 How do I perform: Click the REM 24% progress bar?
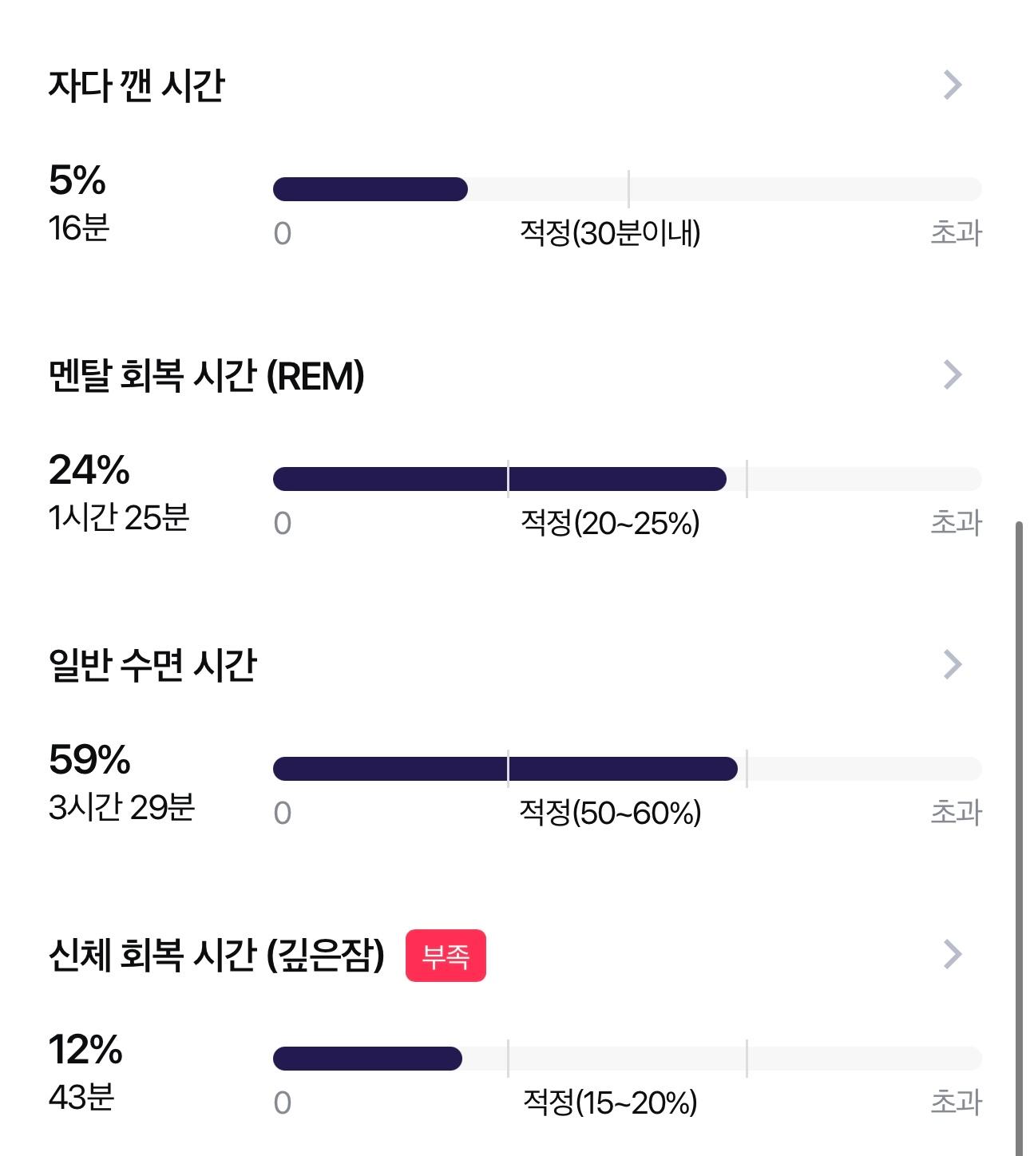(x=627, y=479)
